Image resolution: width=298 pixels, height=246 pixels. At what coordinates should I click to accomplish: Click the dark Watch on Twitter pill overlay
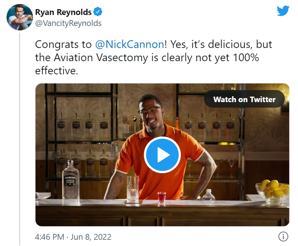point(244,99)
